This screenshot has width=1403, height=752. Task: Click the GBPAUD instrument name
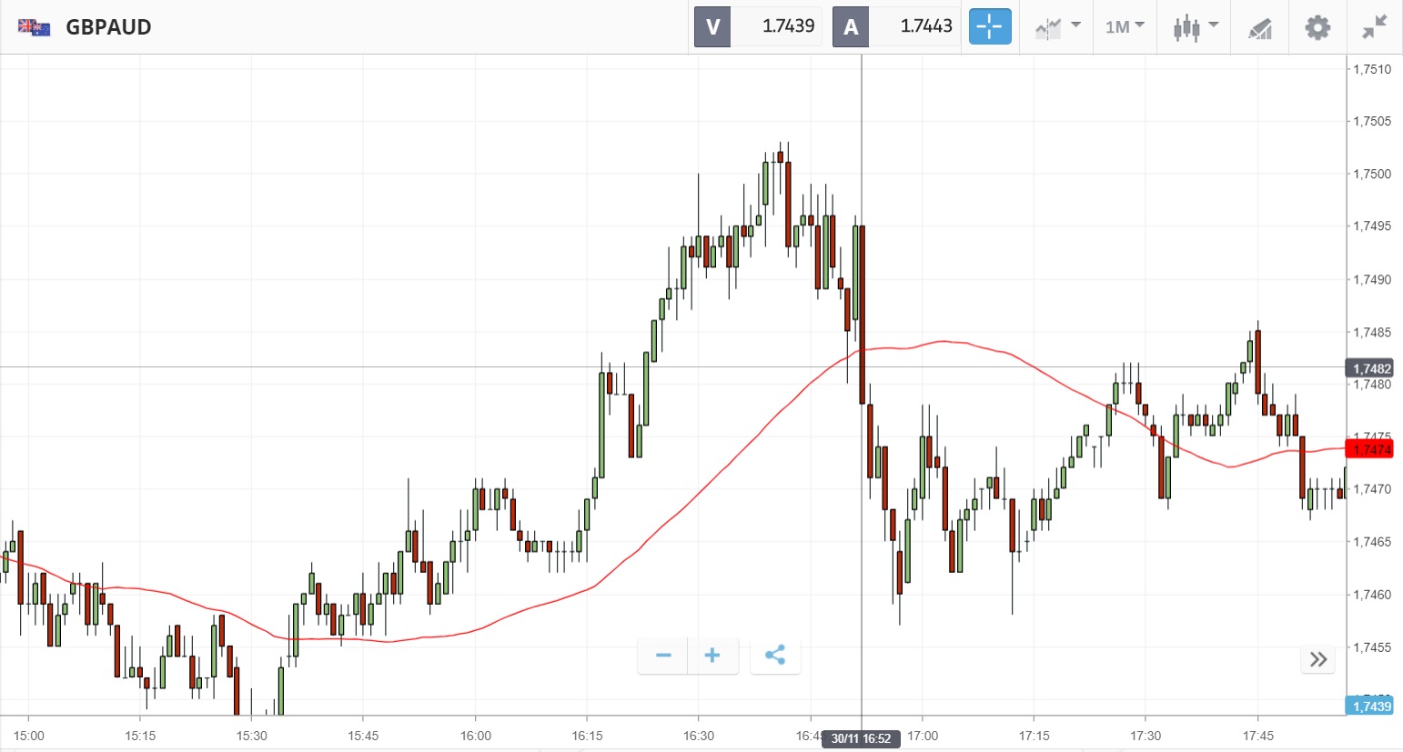click(x=108, y=27)
